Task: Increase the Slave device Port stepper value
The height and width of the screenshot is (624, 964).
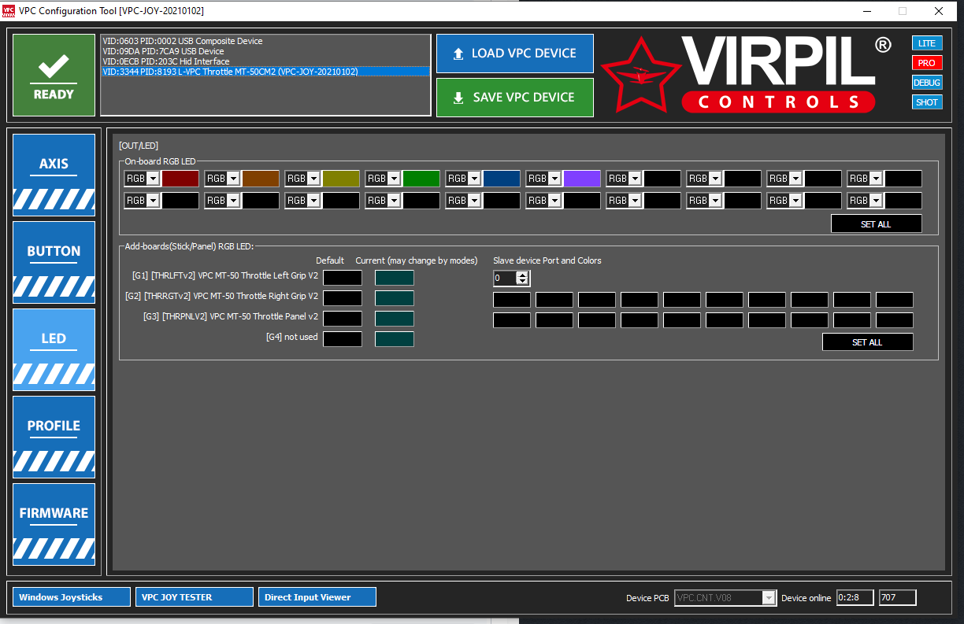Action: click(522, 275)
